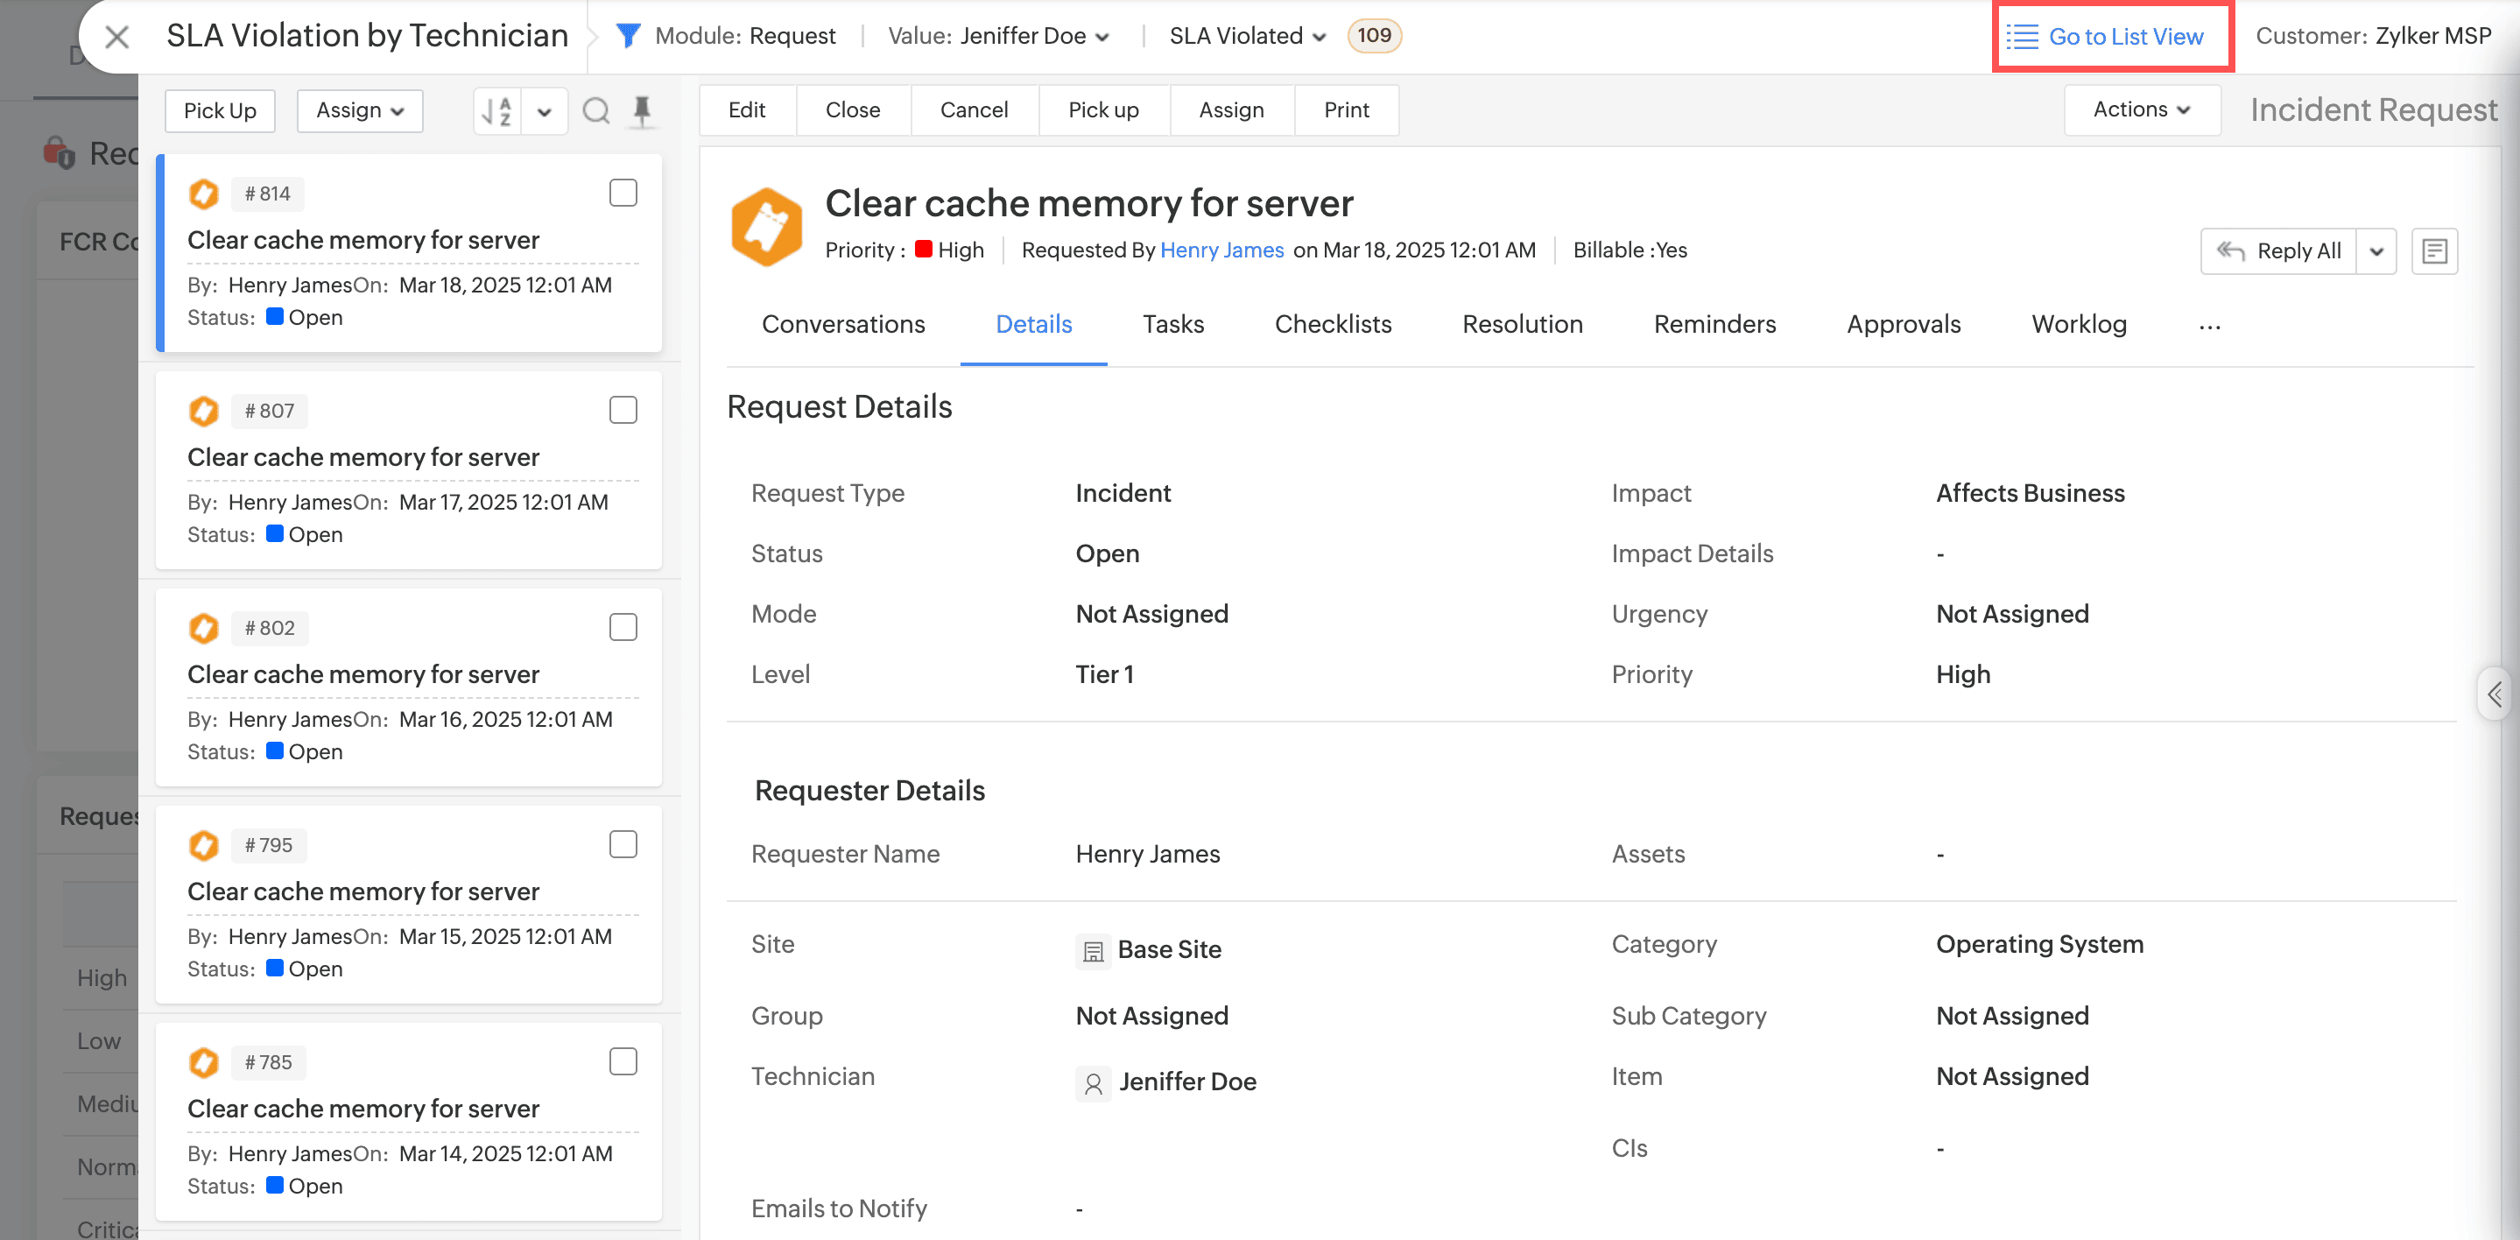Click the notes icon beside Reply All

[2434, 251]
